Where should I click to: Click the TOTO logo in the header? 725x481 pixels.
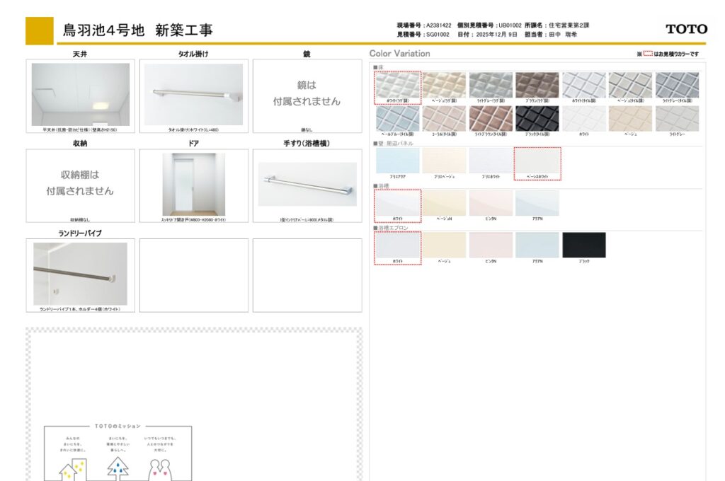coord(686,29)
